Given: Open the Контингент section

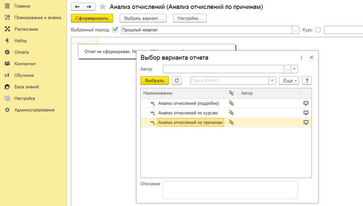Looking at the screenshot, I should point(25,64).
